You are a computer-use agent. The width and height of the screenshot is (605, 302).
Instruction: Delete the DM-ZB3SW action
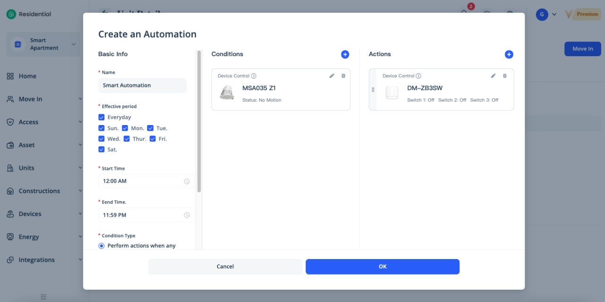click(504, 76)
